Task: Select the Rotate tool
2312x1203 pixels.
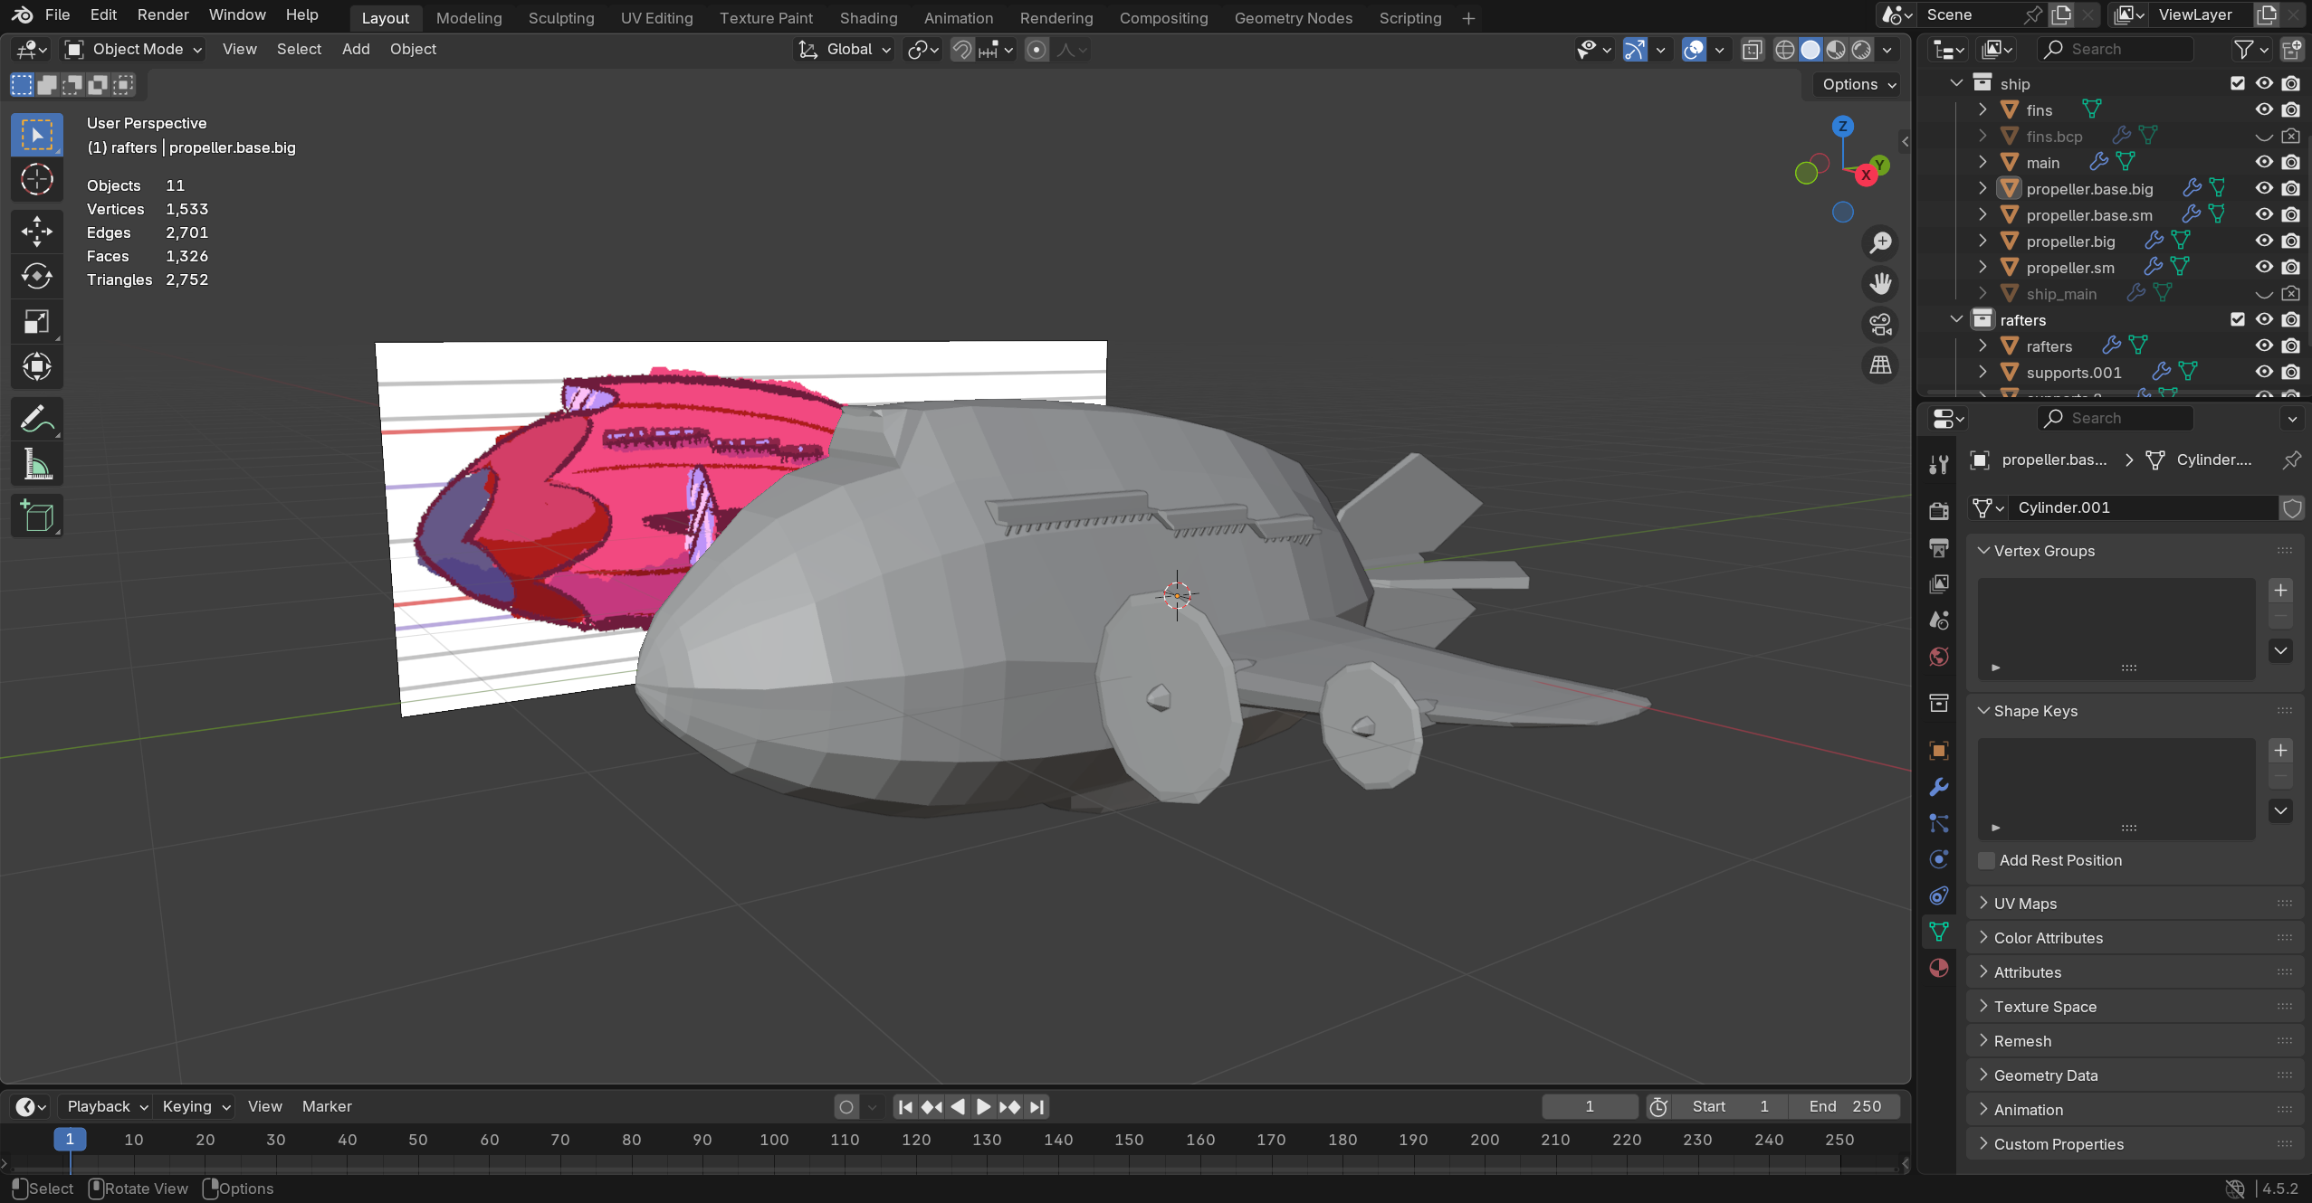Action: pos(36,276)
